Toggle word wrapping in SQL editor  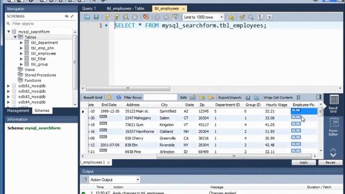[270, 17]
